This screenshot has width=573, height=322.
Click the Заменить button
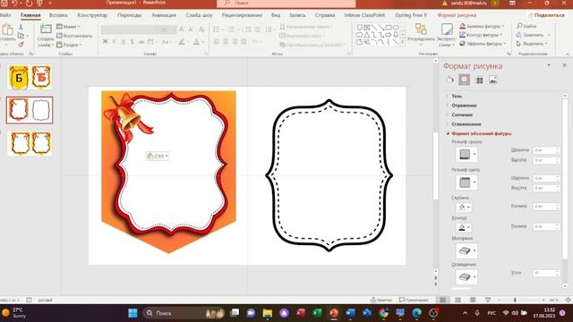pyautogui.click(x=534, y=35)
